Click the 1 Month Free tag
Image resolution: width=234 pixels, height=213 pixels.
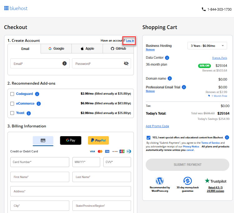coord(218,96)
